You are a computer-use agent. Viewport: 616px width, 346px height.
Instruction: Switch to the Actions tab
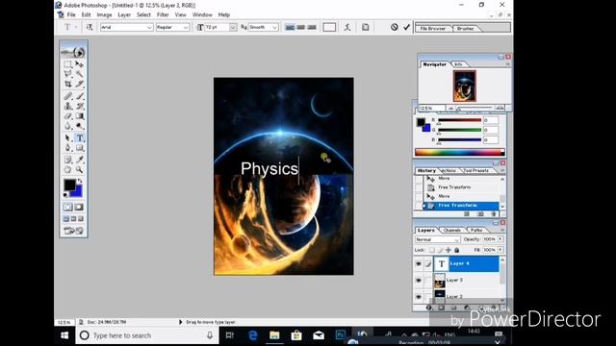tap(449, 171)
